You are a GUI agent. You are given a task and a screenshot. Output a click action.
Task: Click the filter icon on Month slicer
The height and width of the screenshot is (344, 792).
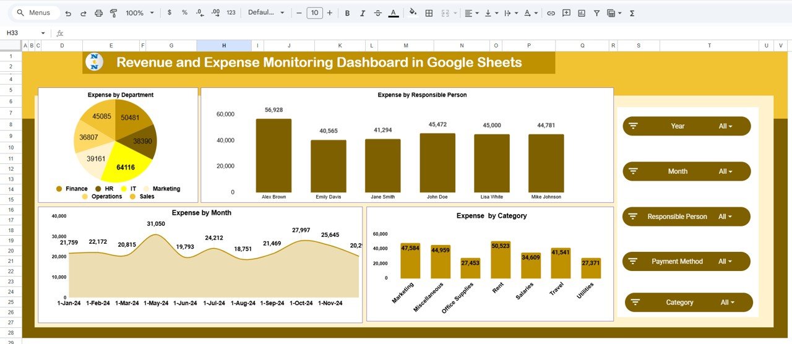(633, 171)
